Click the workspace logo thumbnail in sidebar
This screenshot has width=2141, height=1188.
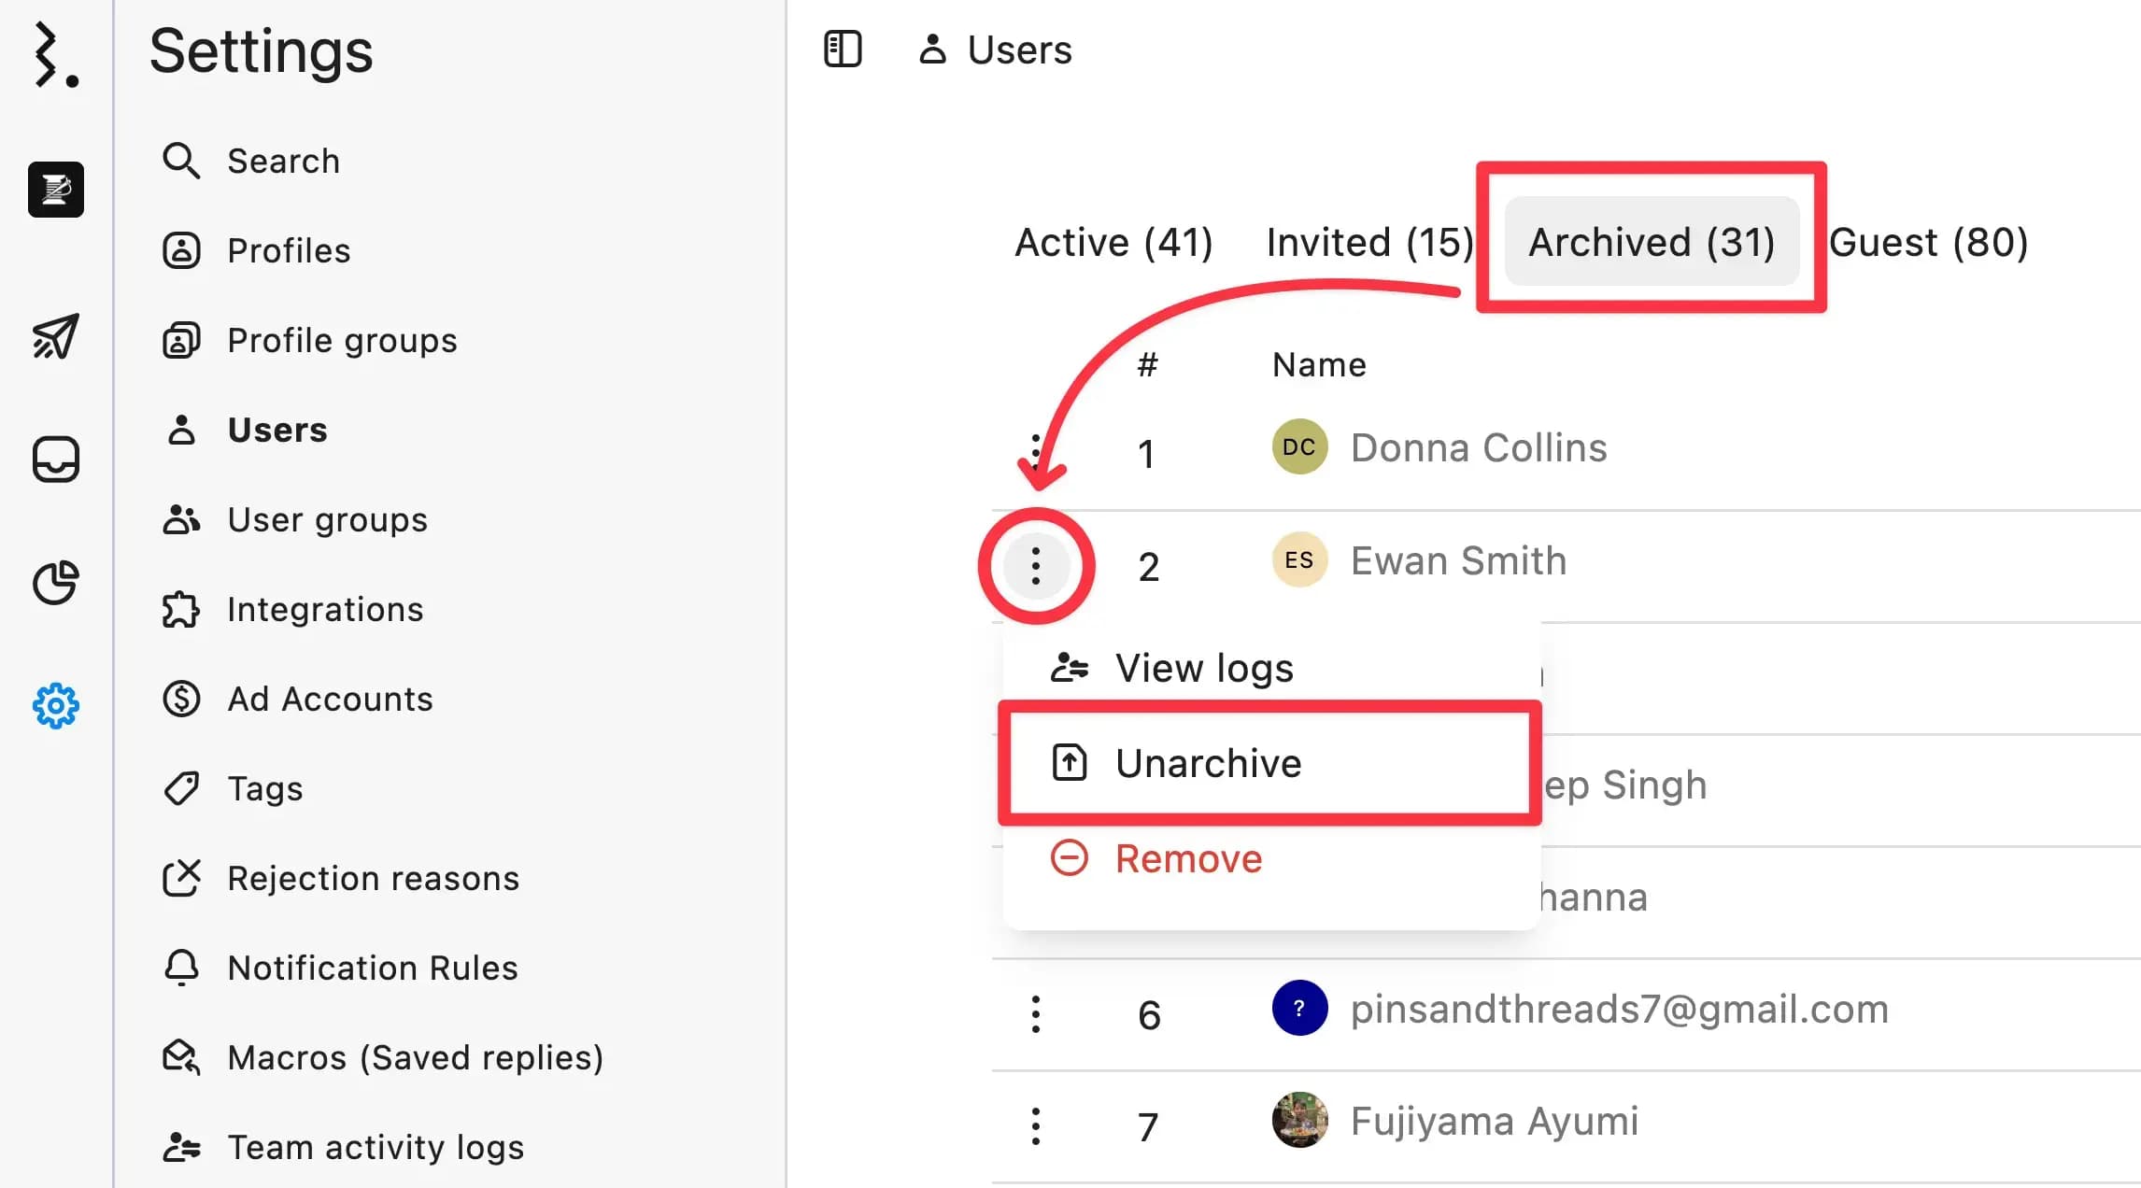[x=56, y=190]
